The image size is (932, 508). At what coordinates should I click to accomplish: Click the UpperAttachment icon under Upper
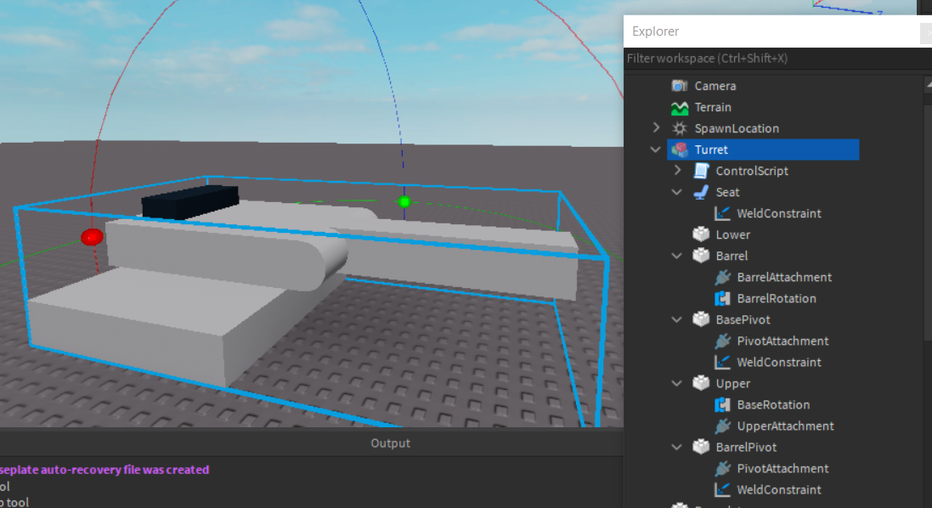click(x=722, y=426)
